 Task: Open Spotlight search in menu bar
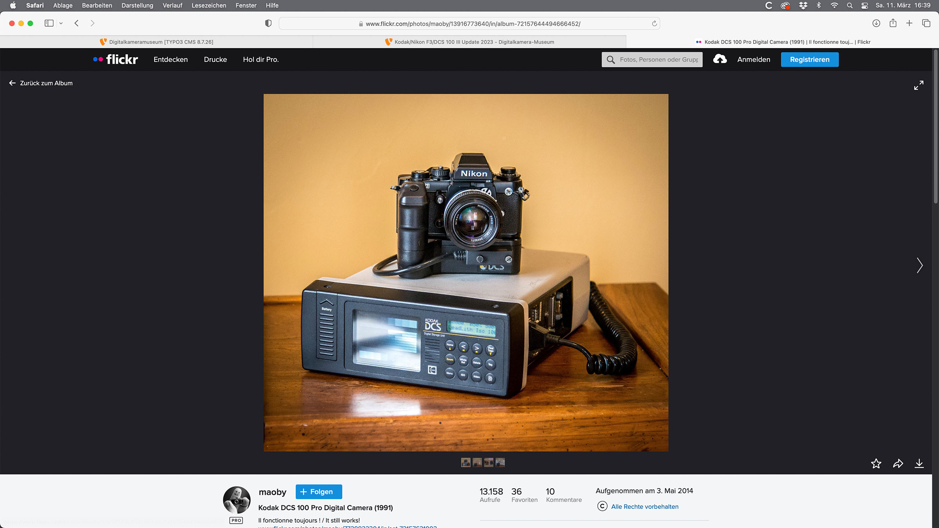tap(849, 5)
